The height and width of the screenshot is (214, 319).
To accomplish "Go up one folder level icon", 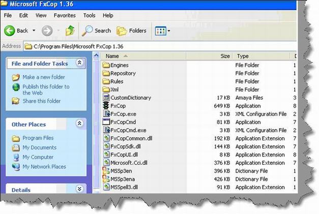I will click(70, 30).
